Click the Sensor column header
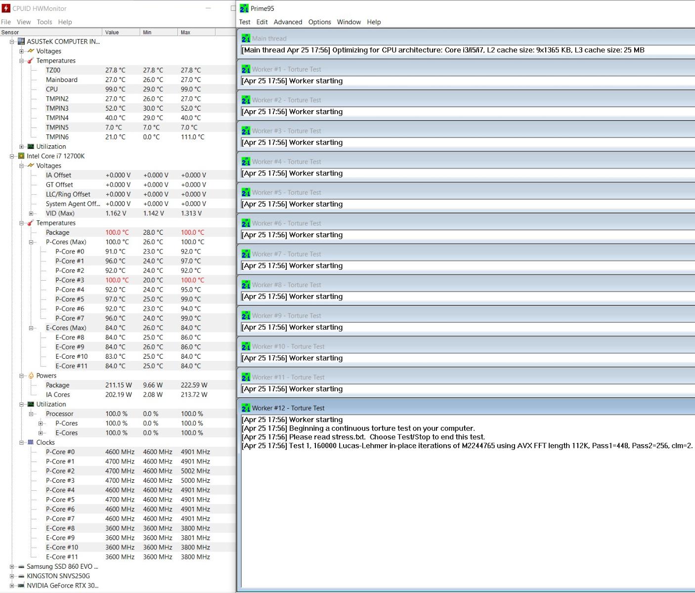This screenshot has height=593, width=695. [x=51, y=32]
